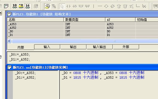The image size is (158, 99).
Task: Select the _A353 variable row
Action: (x=83, y=24)
